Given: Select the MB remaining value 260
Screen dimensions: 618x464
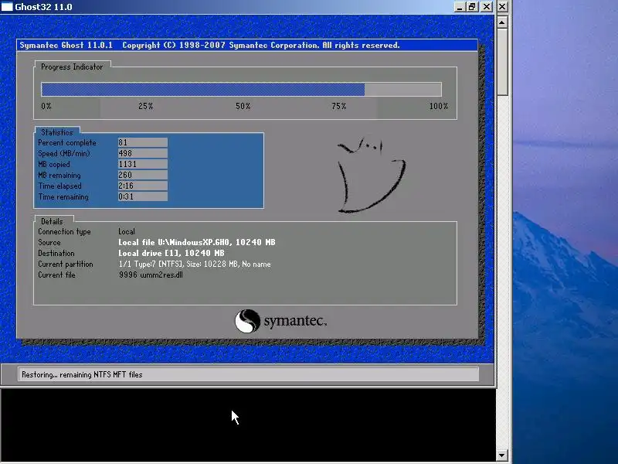Looking at the screenshot, I should (x=143, y=175).
